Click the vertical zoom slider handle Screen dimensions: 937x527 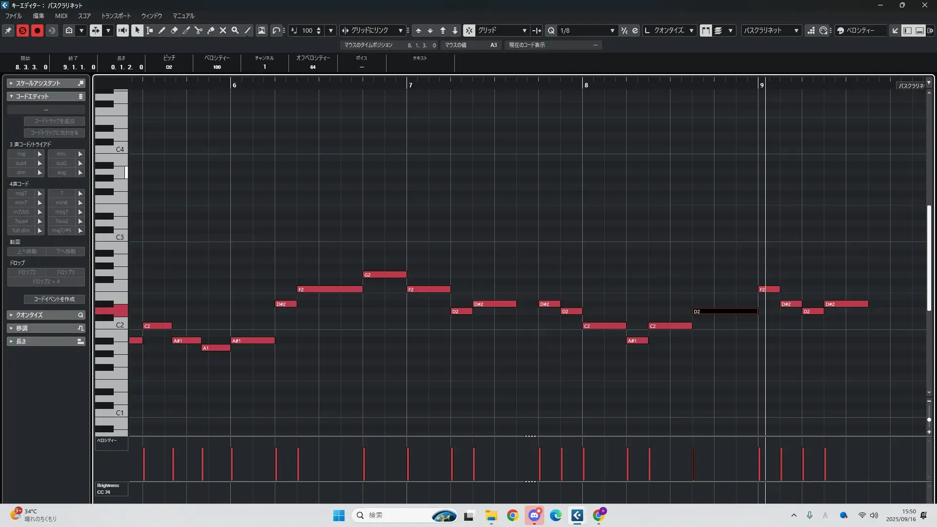[x=929, y=420]
